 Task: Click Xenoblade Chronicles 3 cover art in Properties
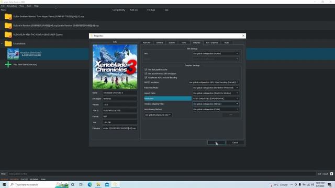coord(115,67)
